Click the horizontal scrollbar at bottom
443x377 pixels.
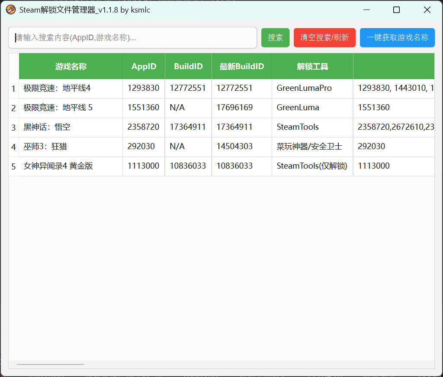pyautogui.click(x=50, y=364)
